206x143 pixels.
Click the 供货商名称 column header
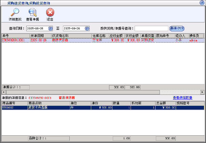pyautogui.click(x=71, y=35)
